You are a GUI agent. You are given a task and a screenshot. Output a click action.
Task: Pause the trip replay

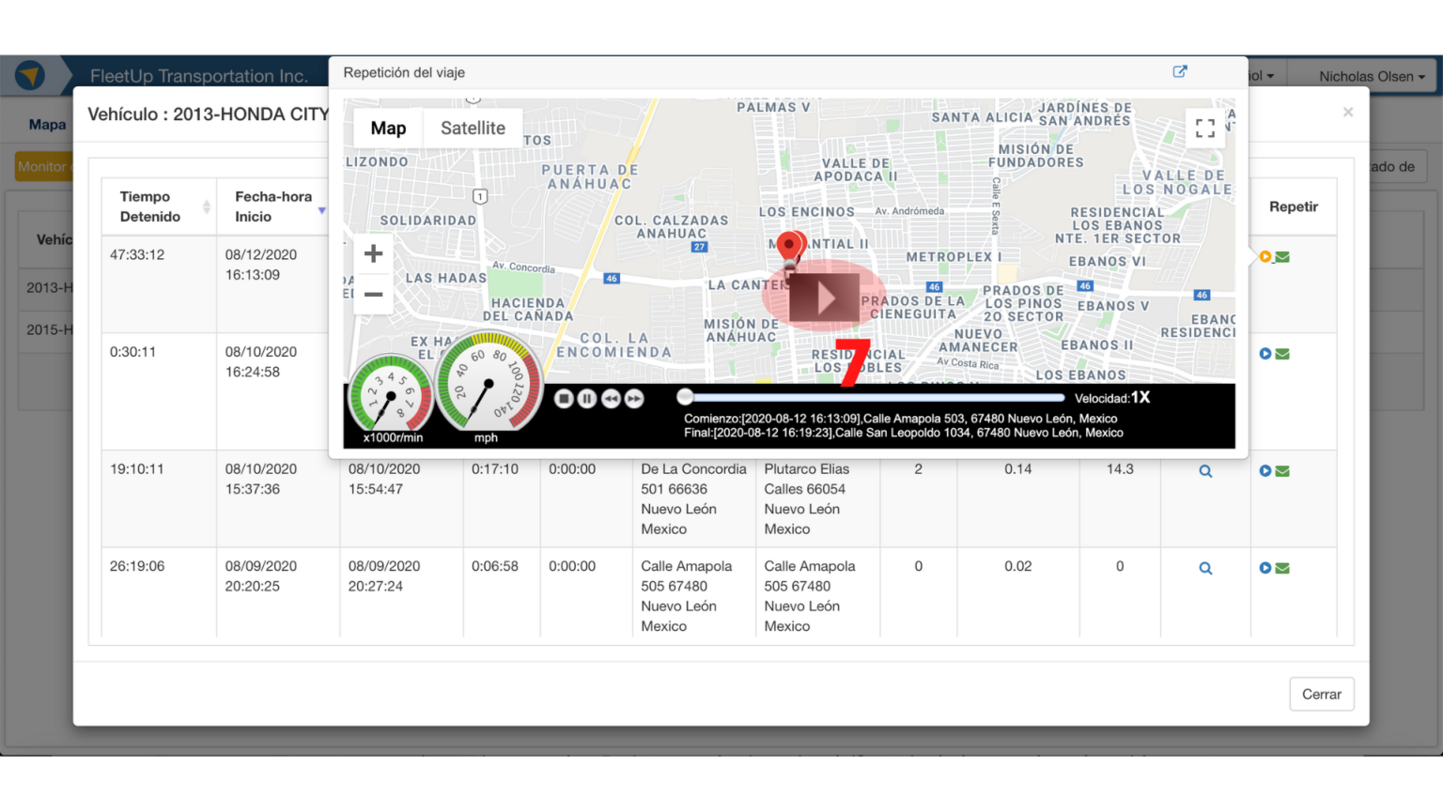click(587, 399)
